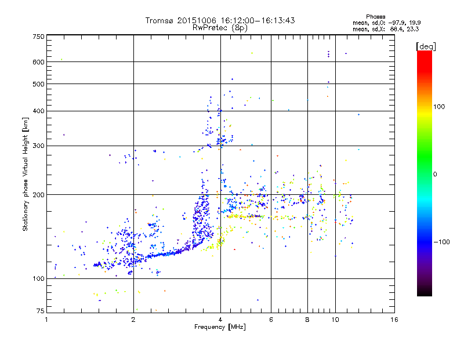Click the x-axis tick label '16'
This screenshot has width=464, height=348.
pos(394,320)
